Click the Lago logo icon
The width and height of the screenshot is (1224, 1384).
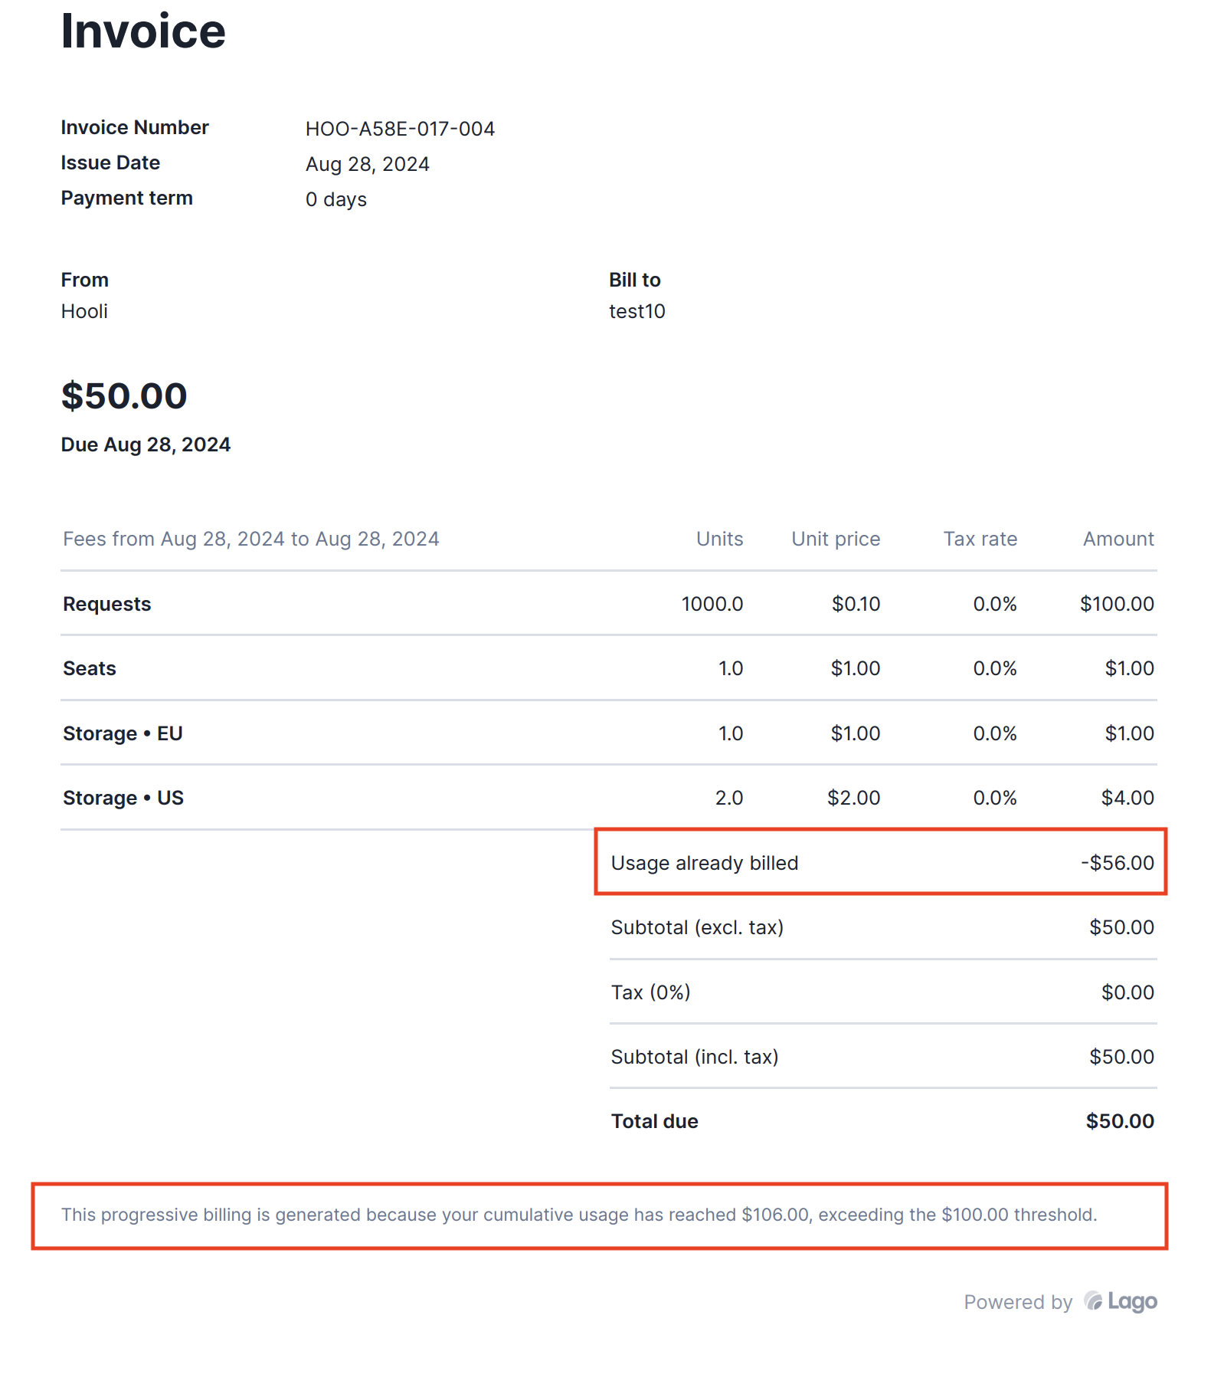pos(1093,1300)
